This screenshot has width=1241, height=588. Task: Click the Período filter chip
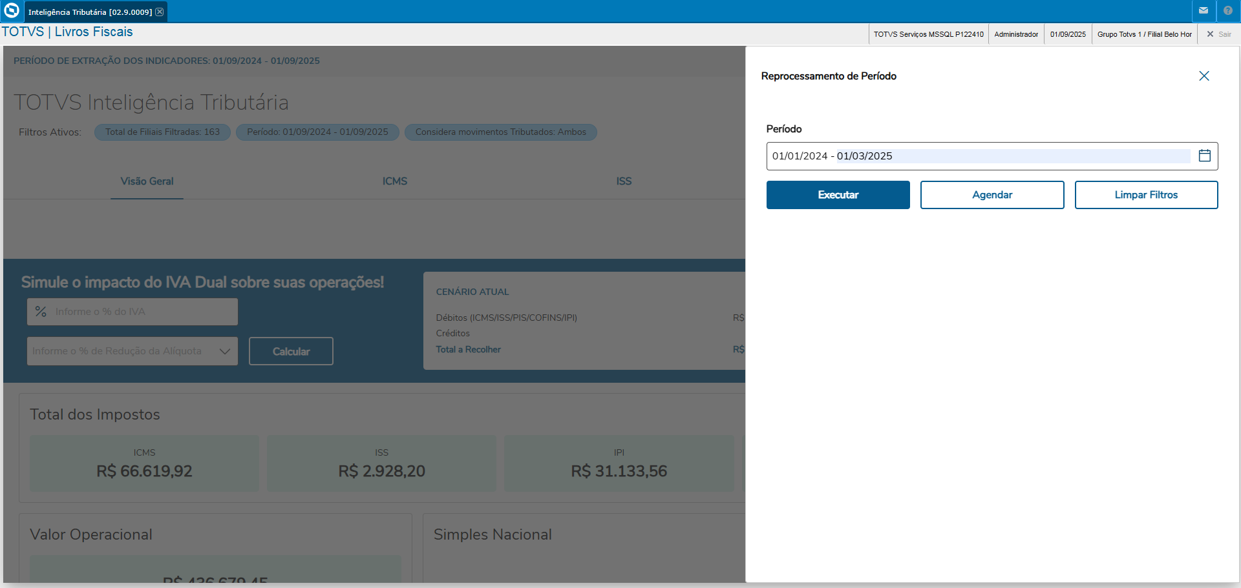pyautogui.click(x=317, y=132)
